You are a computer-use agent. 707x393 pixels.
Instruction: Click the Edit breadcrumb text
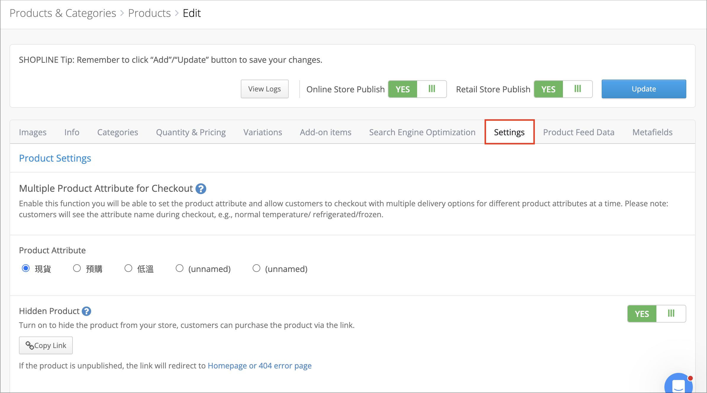(x=192, y=13)
